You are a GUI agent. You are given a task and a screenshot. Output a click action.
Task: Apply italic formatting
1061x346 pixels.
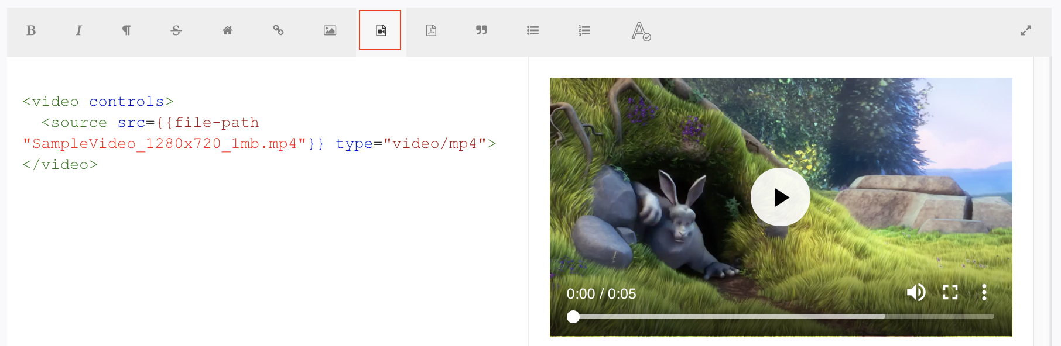tap(78, 30)
